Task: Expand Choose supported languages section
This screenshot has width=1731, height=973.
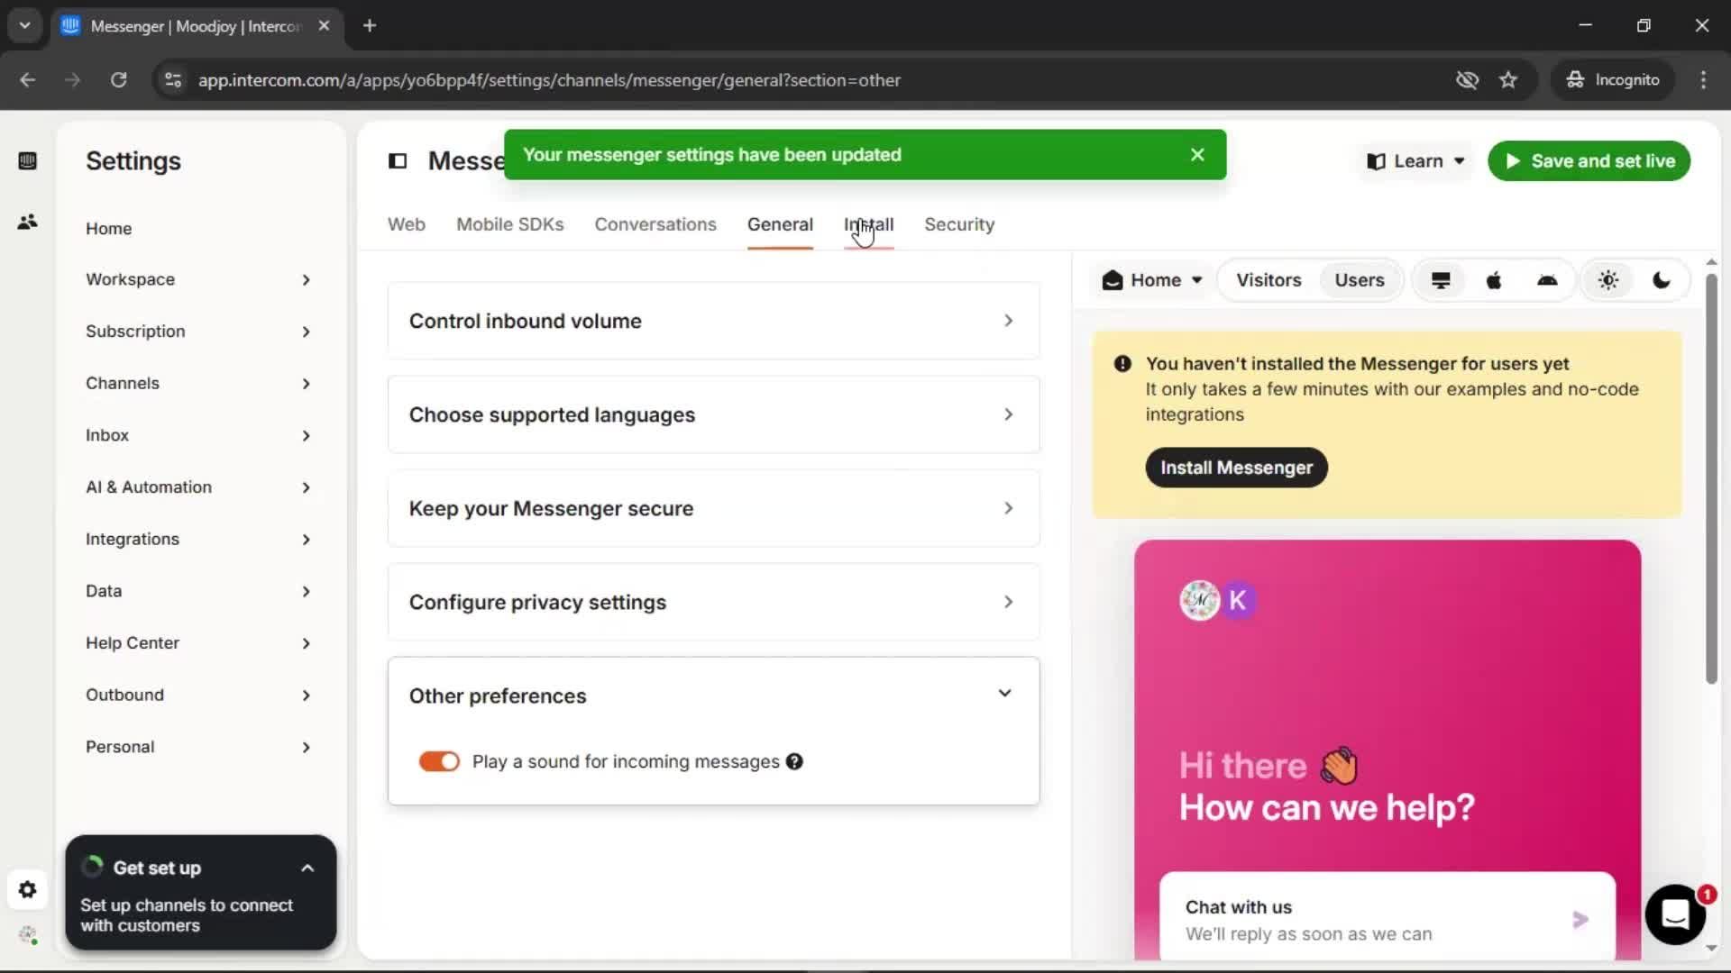Action: click(x=713, y=414)
